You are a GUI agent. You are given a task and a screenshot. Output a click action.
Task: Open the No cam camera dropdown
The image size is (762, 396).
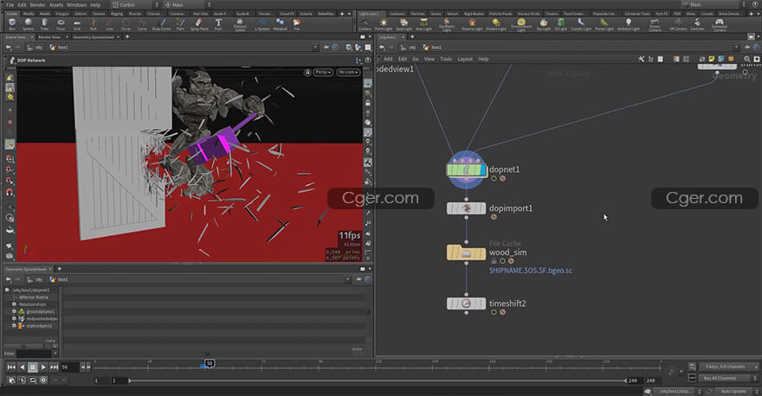pyautogui.click(x=347, y=73)
